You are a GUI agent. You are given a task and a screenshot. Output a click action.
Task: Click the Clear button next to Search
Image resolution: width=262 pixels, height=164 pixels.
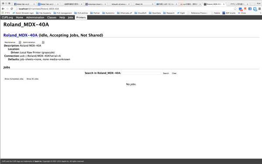pyautogui.click(x=174, y=73)
